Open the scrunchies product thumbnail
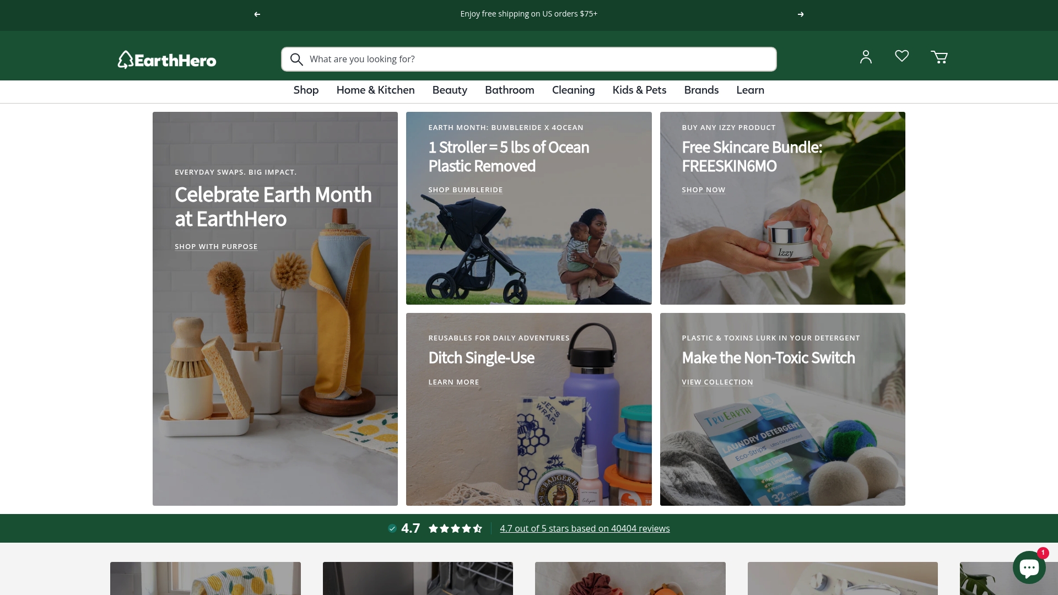This screenshot has height=595, width=1058. [x=630, y=578]
